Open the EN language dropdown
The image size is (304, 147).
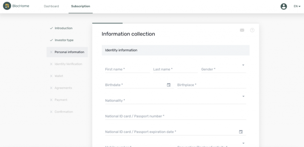297,7
